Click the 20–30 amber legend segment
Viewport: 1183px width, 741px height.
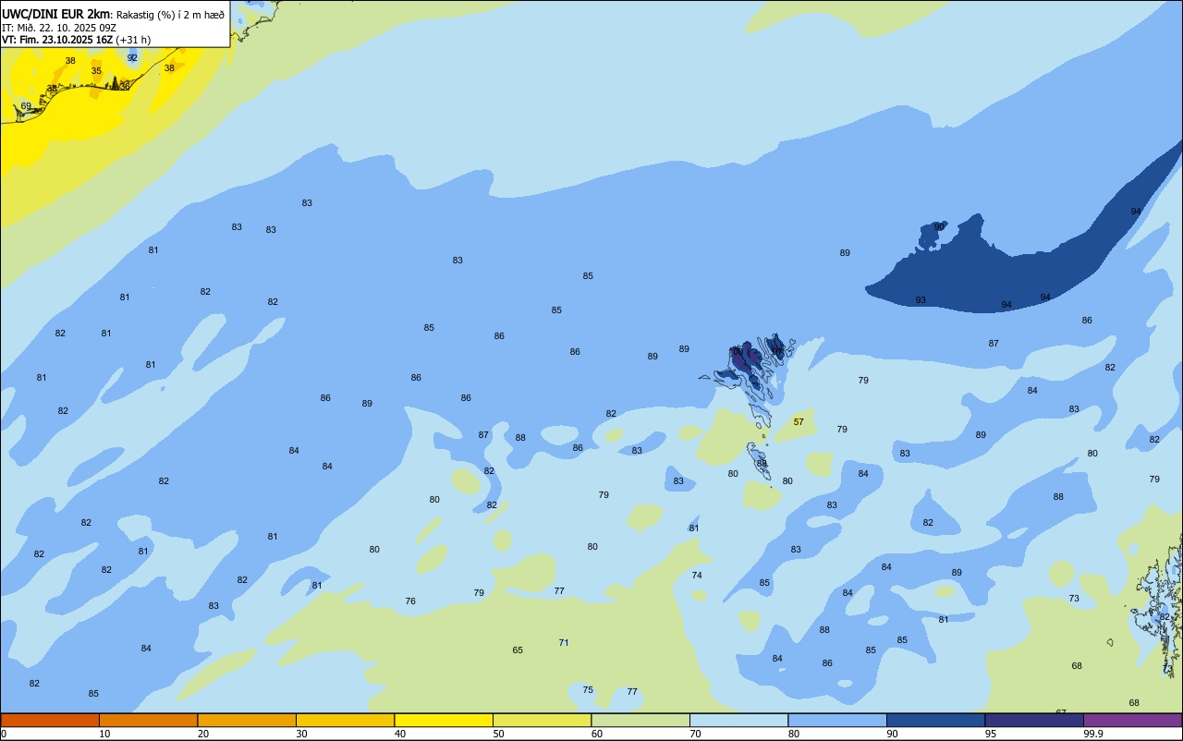[247, 720]
